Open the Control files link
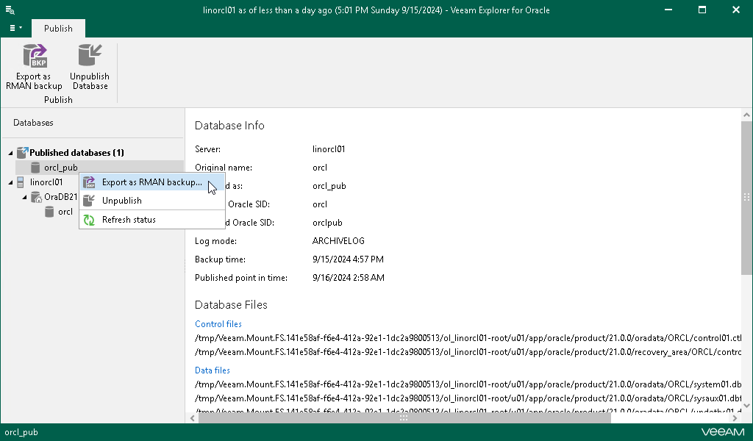The width and height of the screenshot is (753, 441). point(218,324)
